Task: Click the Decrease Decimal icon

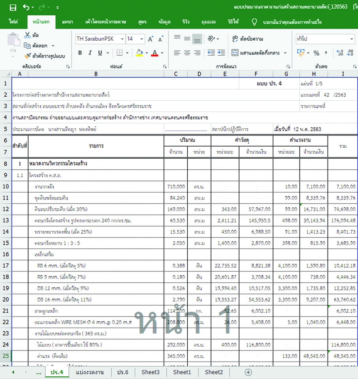Action: coord(350,53)
